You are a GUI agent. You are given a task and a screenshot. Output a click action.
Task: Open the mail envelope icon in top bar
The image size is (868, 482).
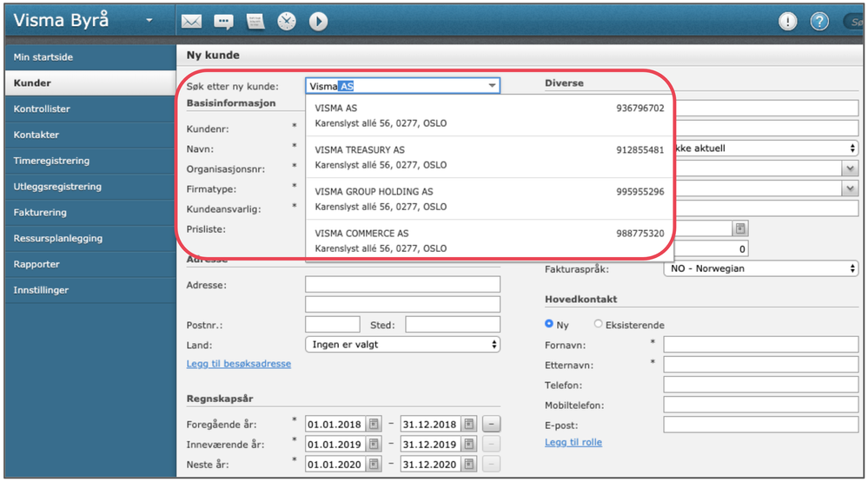point(191,22)
